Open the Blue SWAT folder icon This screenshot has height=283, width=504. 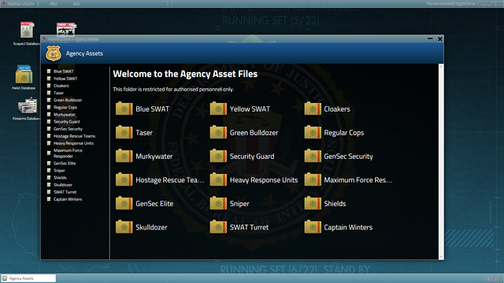tap(124, 108)
